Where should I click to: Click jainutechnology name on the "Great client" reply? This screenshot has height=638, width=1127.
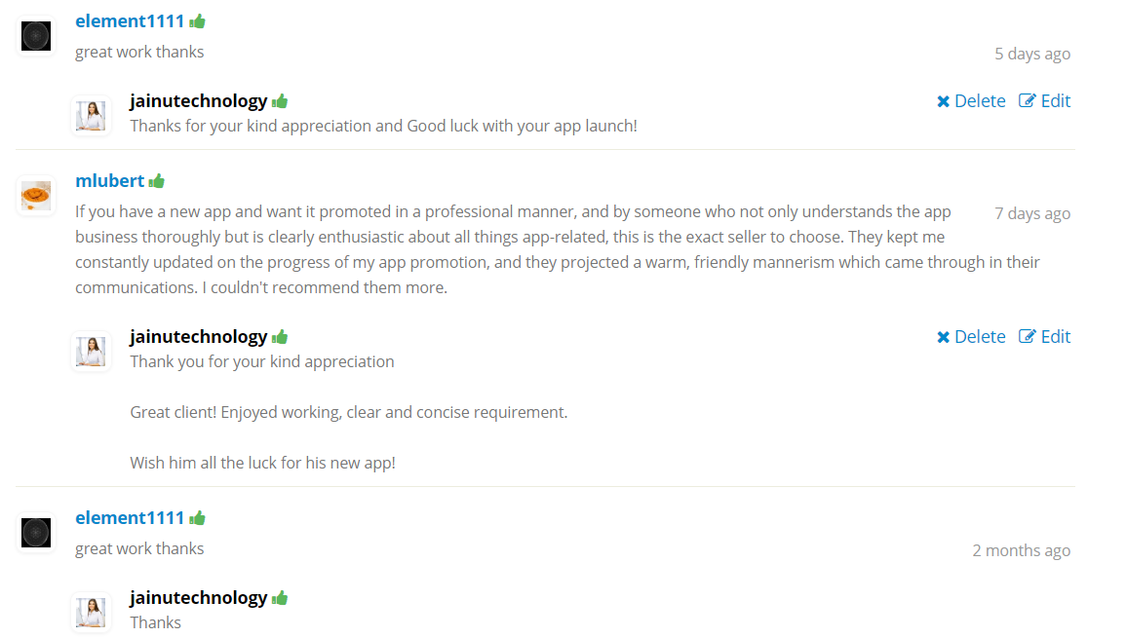[x=198, y=336]
